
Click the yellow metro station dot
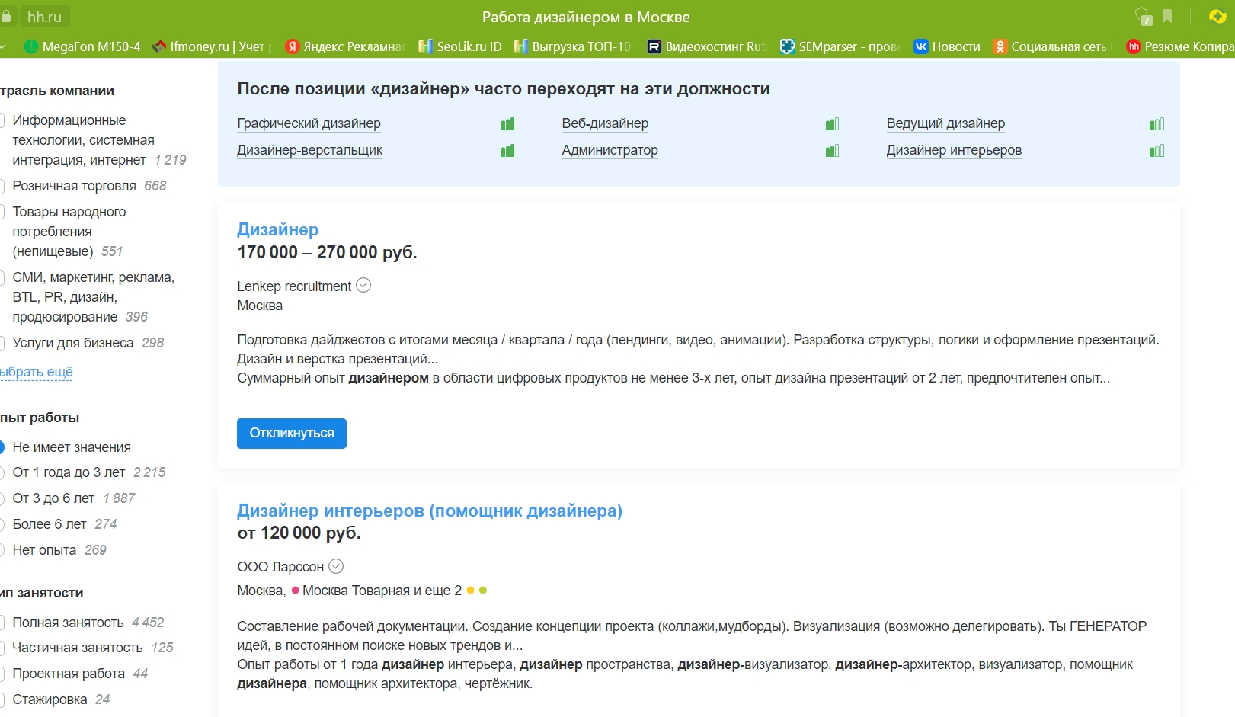tap(471, 591)
